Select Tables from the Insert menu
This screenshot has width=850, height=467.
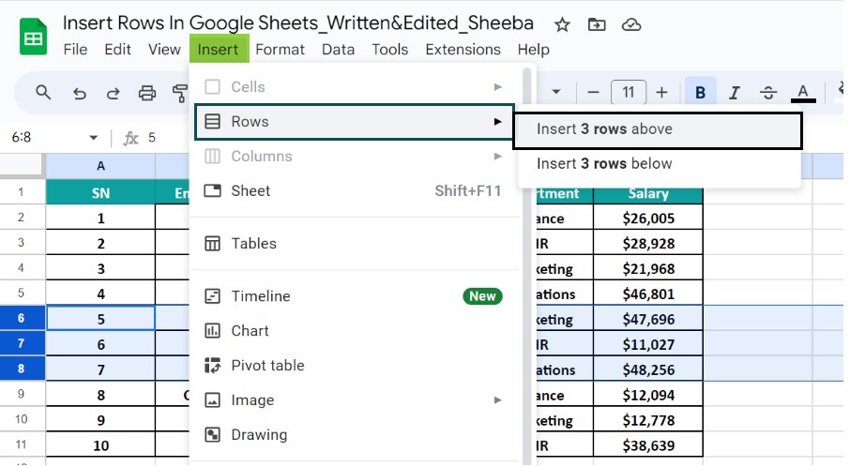coord(354,243)
